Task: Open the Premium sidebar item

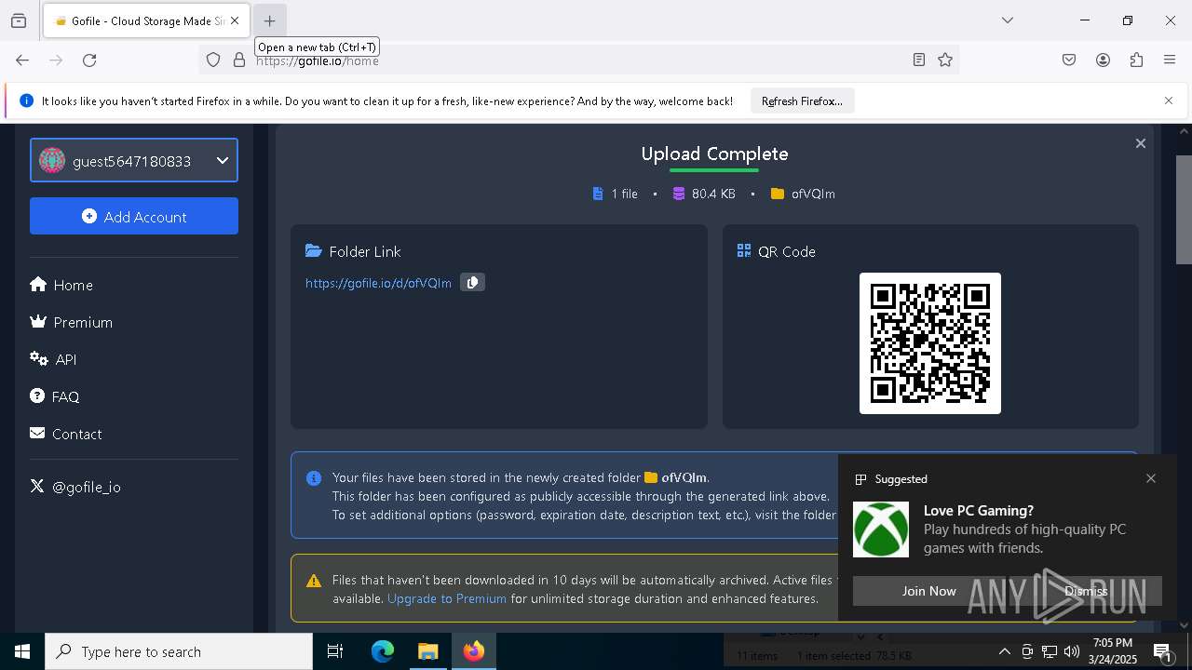Action: coord(72,322)
